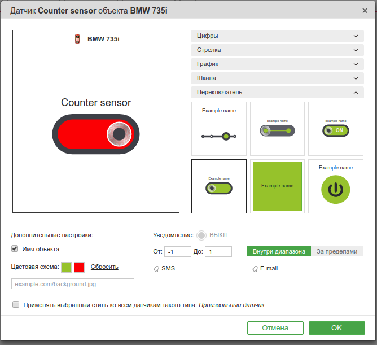Click the E-mail notification tag icon
The width and height of the screenshot is (377, 345).
[255, 269]
